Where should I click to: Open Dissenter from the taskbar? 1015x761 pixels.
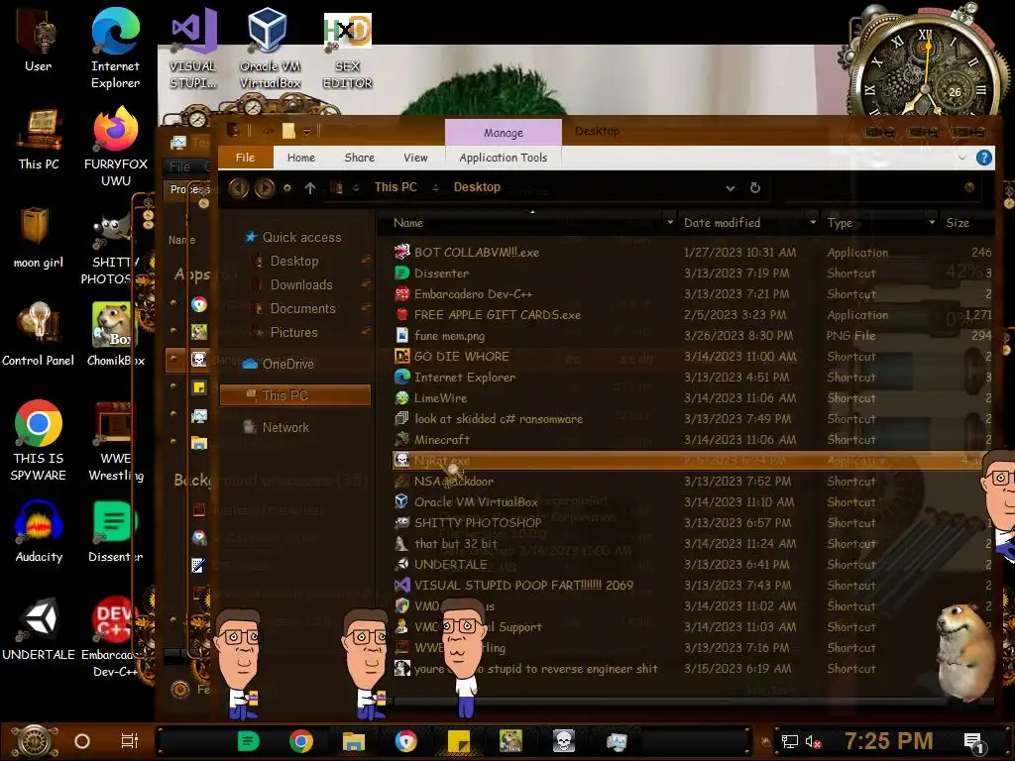click(249, 741)
